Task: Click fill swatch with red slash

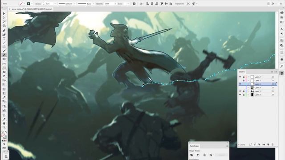Action: 21,4
